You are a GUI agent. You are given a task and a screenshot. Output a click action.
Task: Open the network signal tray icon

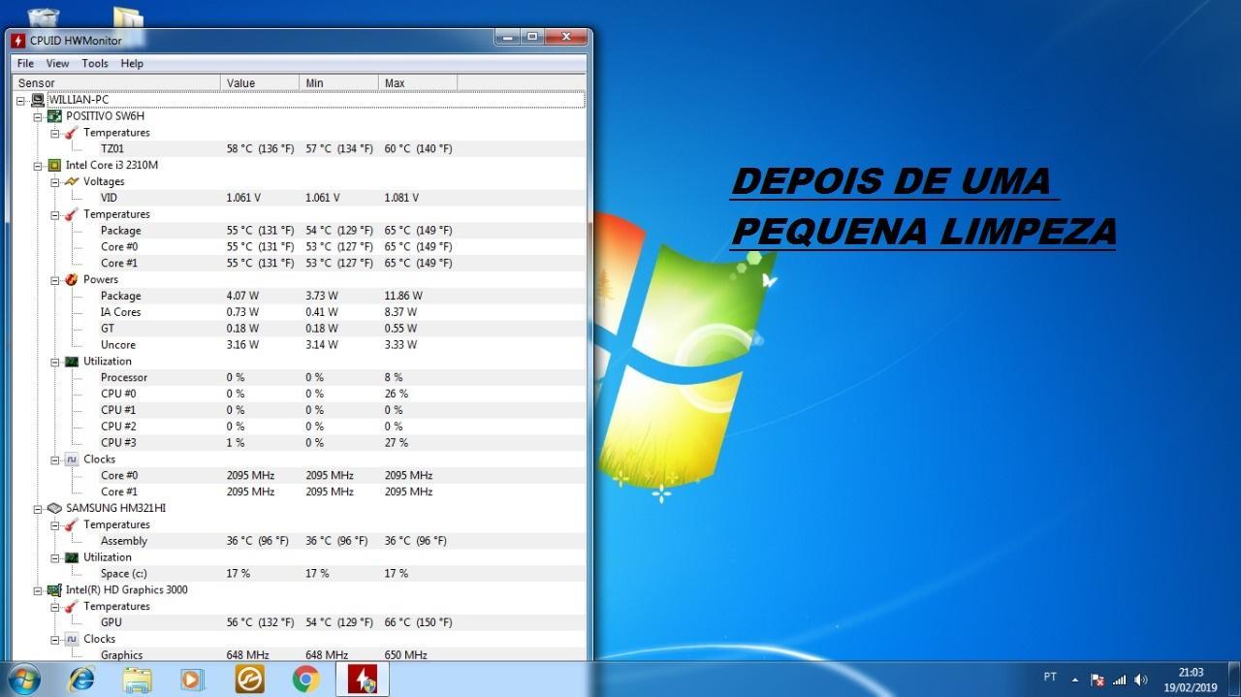click(x=1120, y=680)
